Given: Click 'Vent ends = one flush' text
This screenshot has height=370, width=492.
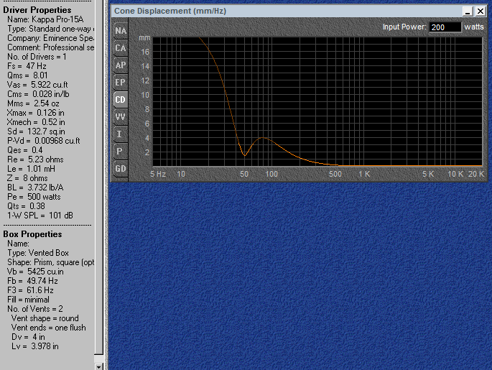Looking at the screenshot, I should tap(49, 328).
